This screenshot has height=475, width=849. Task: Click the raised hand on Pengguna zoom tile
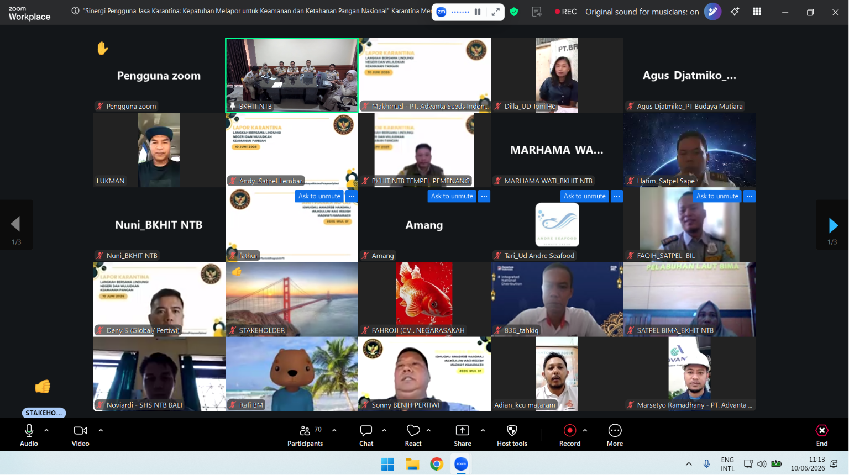tap(102, 49)
